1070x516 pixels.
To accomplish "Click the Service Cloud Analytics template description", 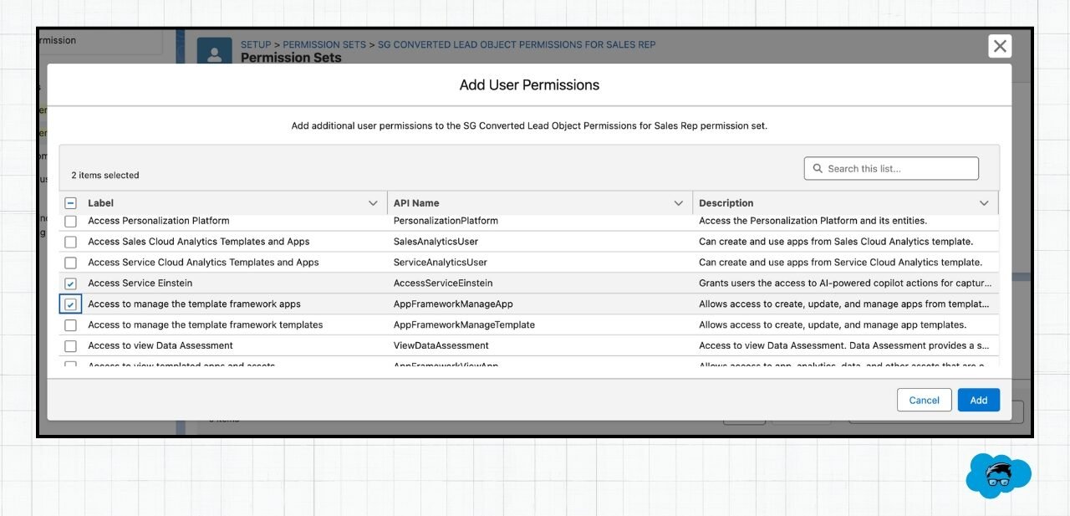I will click(x=839, y=263).
